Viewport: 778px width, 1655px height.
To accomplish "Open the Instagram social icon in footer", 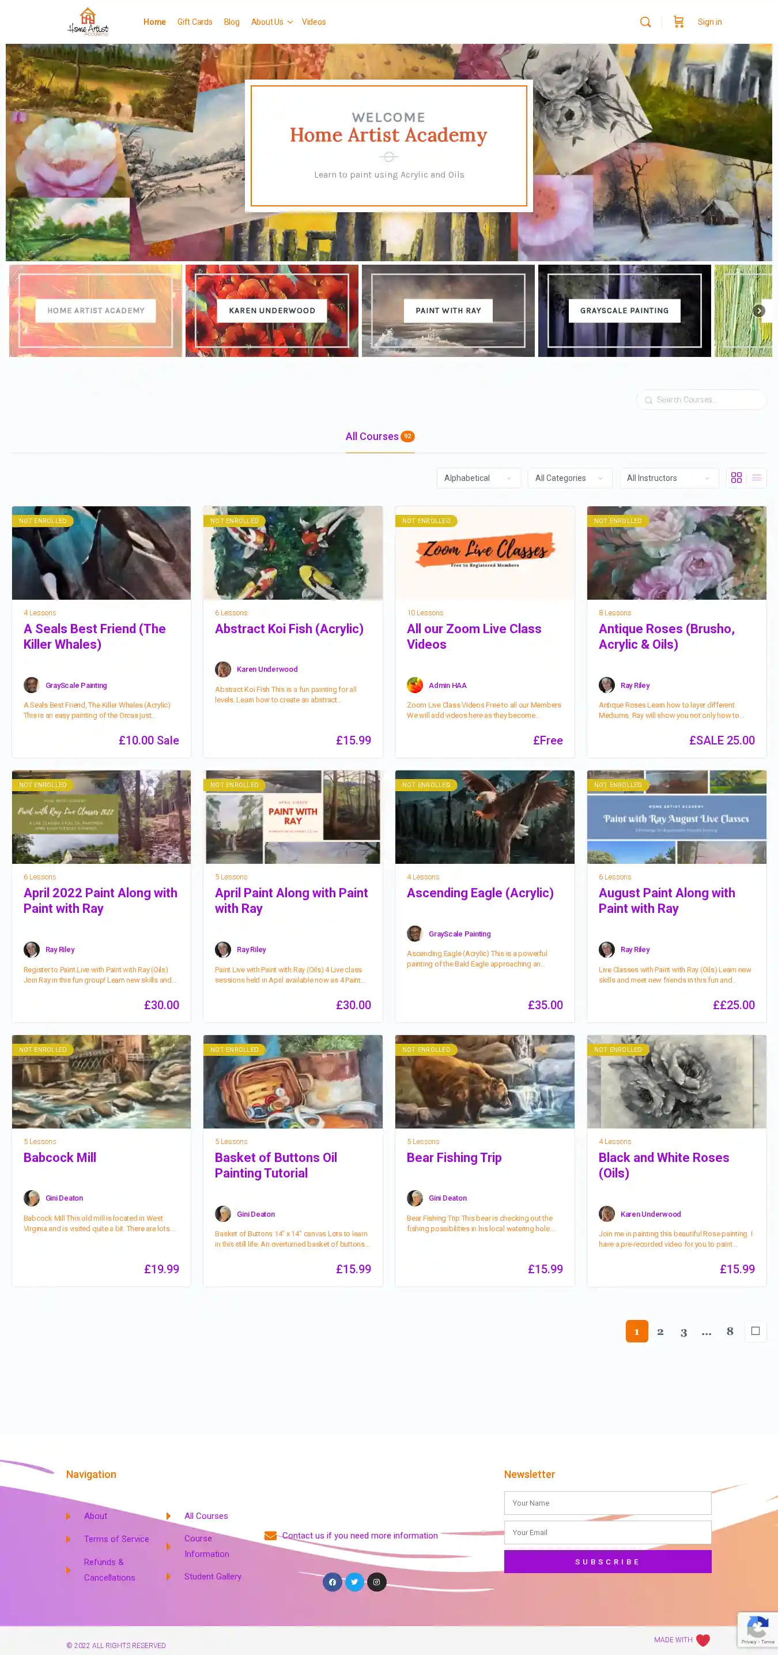I will 377,1582.
